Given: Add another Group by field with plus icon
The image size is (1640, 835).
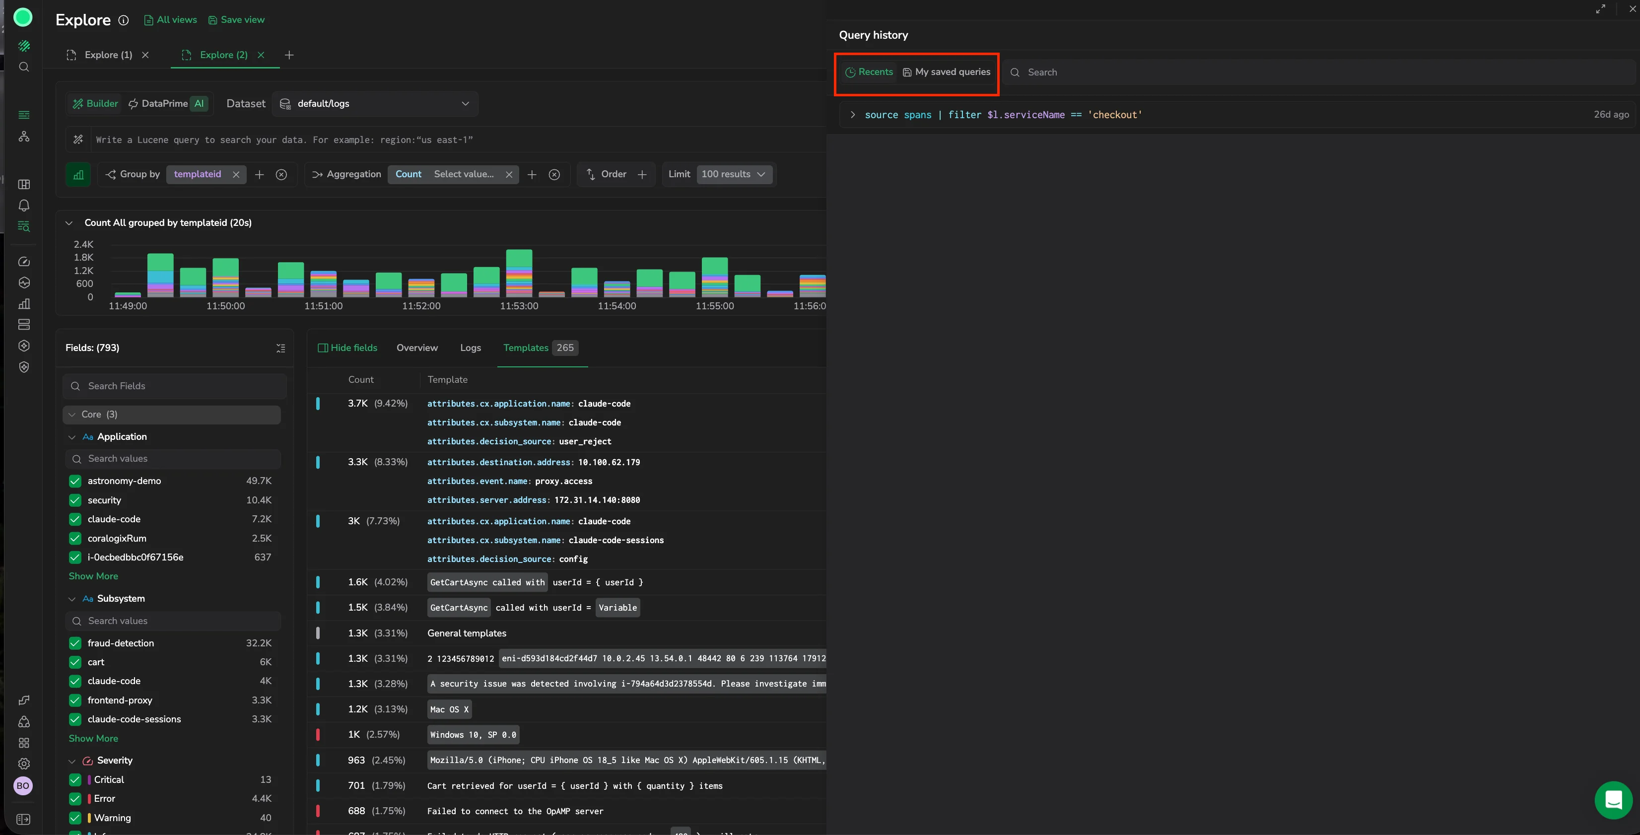Looking at the screenshot, I should point(259,175).
